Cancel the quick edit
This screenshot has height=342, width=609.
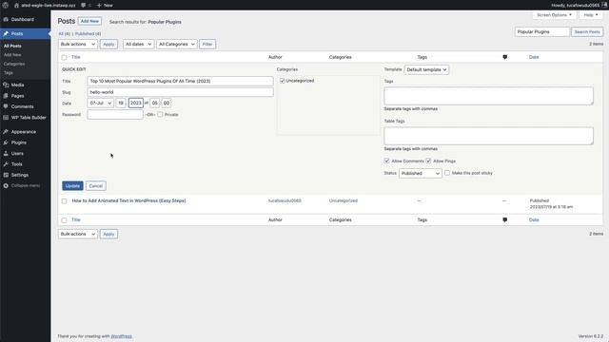95,186
